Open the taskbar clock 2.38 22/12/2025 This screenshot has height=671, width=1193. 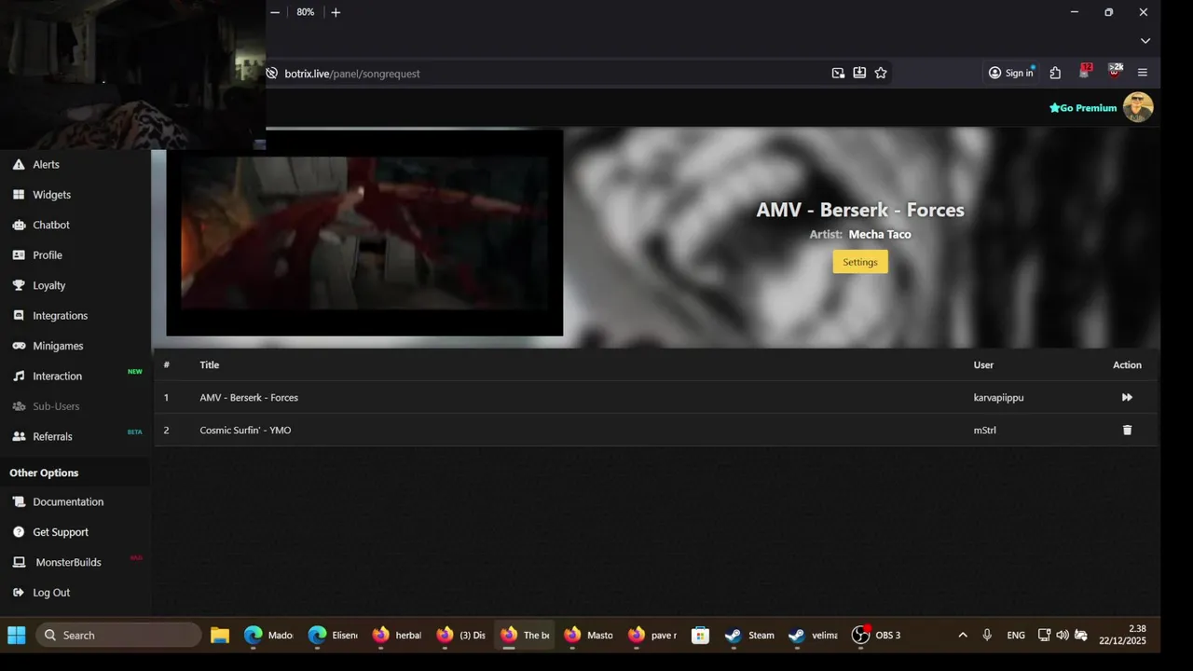point(1122,635)
